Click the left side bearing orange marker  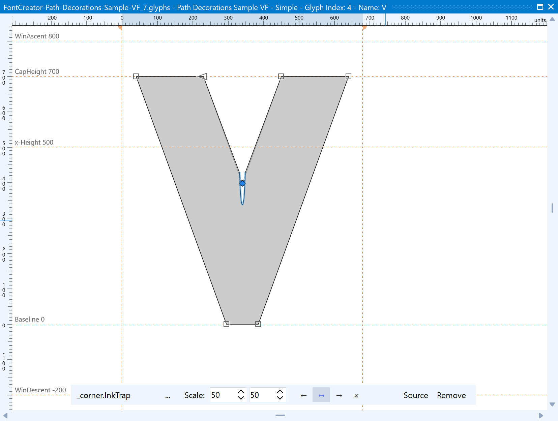click(x=120, y=27)
